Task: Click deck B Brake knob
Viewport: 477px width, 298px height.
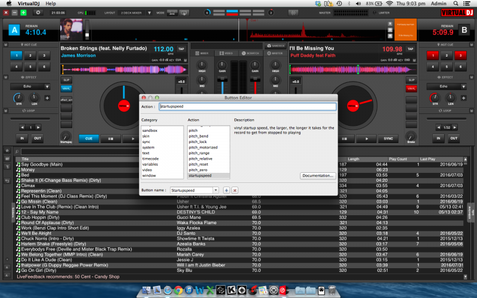Action: point(411,136)
